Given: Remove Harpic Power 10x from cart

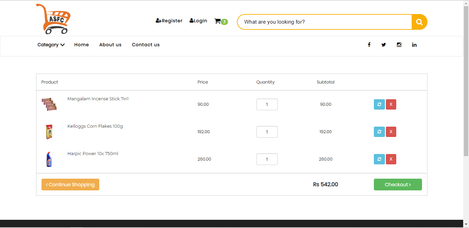Looking at the screenshot, I should coord(391,159).
